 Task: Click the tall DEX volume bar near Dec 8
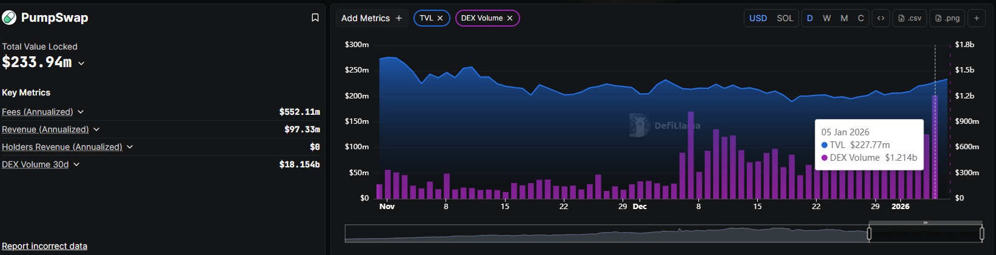pos(690,155)
